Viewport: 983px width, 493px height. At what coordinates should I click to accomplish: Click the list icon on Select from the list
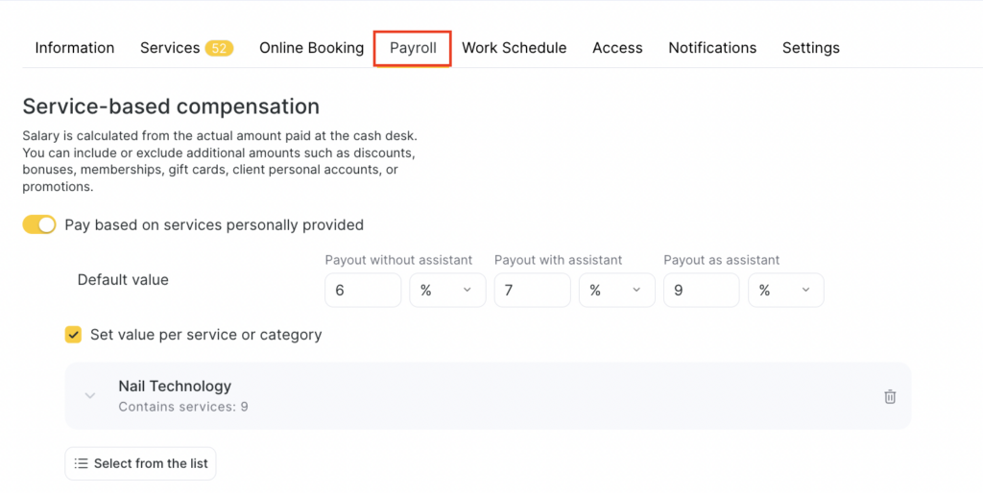pos(82,463)
